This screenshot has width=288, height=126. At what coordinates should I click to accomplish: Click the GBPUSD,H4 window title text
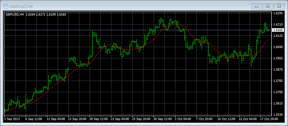pyautogui.click(x=21, y=7)
